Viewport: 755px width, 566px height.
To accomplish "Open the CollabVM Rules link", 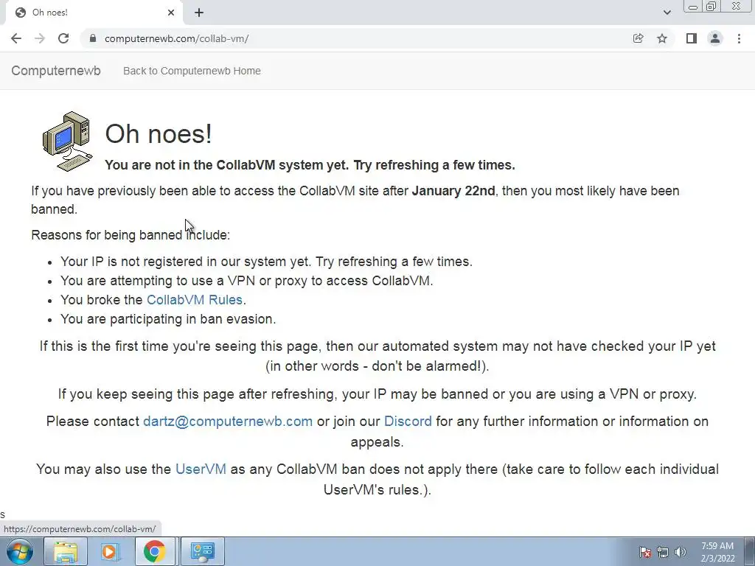I will coord(195,300).
